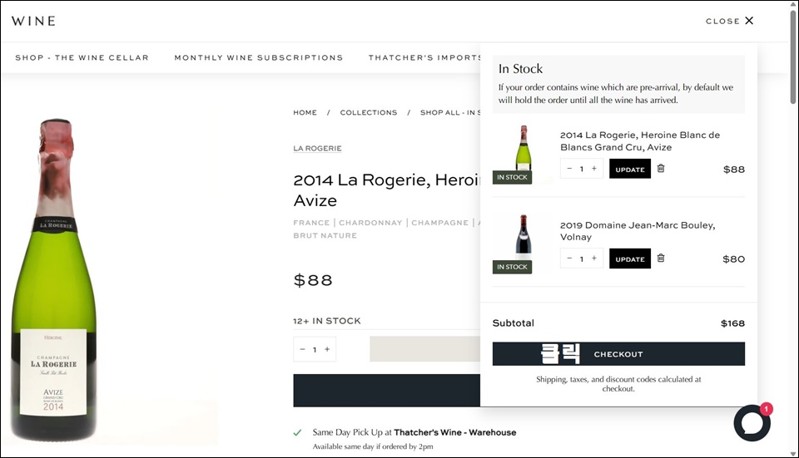
Task: Click large La Rogerie bottle product image
Action: pyautogui.click(x=55, y=280)
